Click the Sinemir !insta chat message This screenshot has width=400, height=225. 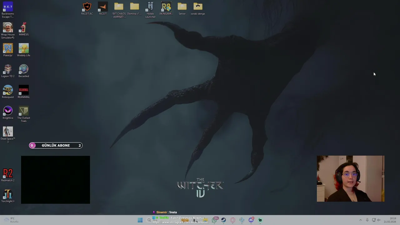coord(165,212)
